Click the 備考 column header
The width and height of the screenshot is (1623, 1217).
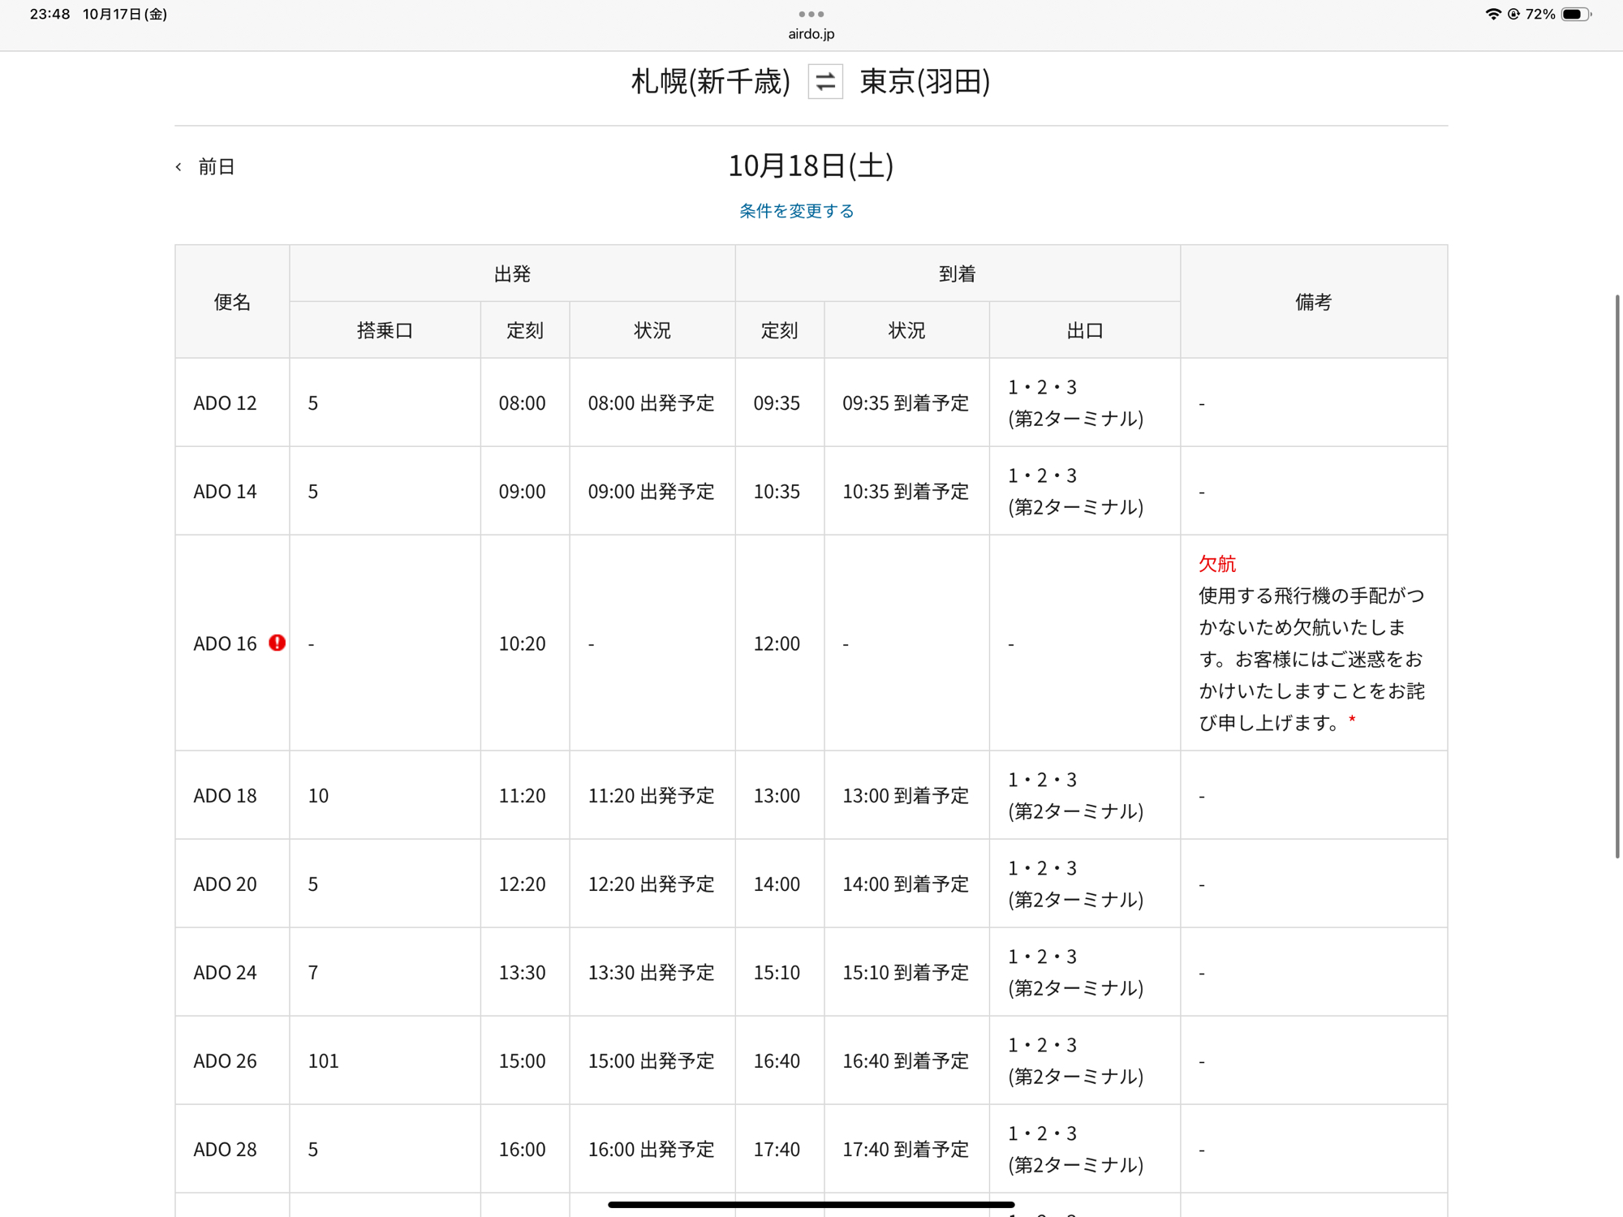[x=1313, y=302]
